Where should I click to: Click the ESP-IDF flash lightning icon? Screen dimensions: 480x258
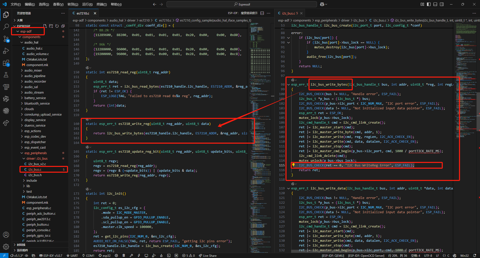pos(139,255)
